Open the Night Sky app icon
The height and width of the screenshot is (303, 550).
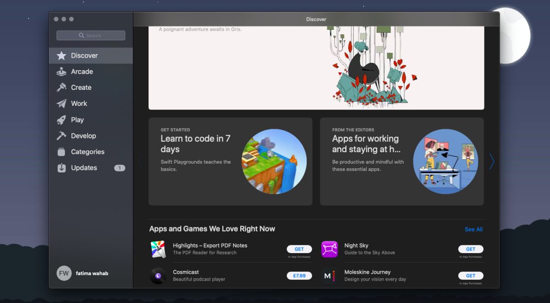click(x=330, y=249)
